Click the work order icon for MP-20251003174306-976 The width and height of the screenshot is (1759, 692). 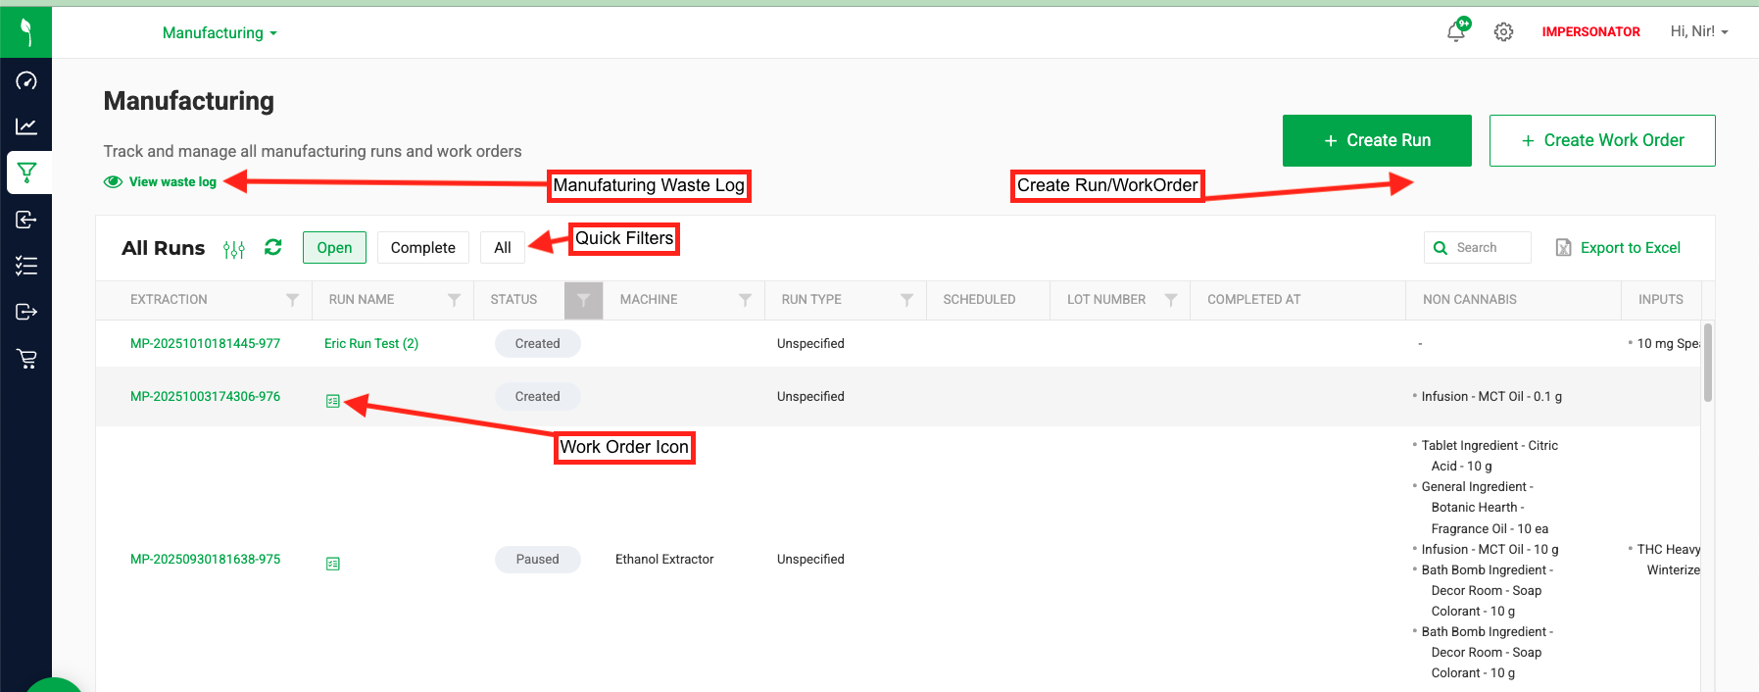[x=333, y=401]
